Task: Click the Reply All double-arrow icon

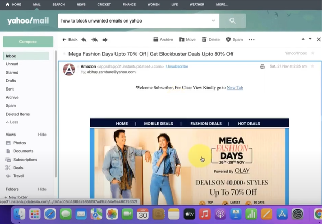Action: [x=95, y=40]
